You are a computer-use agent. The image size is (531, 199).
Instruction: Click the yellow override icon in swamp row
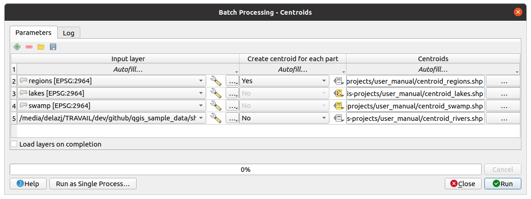pos(338,106)
